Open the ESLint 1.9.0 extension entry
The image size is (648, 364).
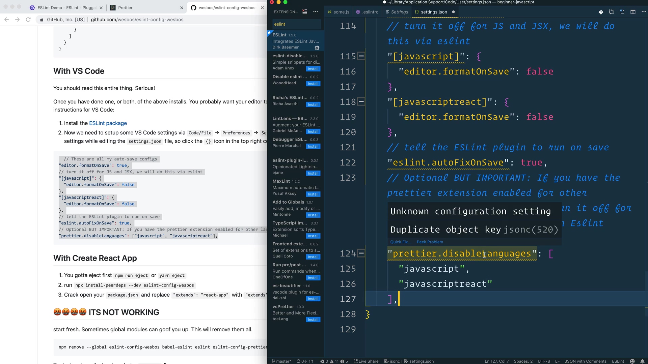296,41
